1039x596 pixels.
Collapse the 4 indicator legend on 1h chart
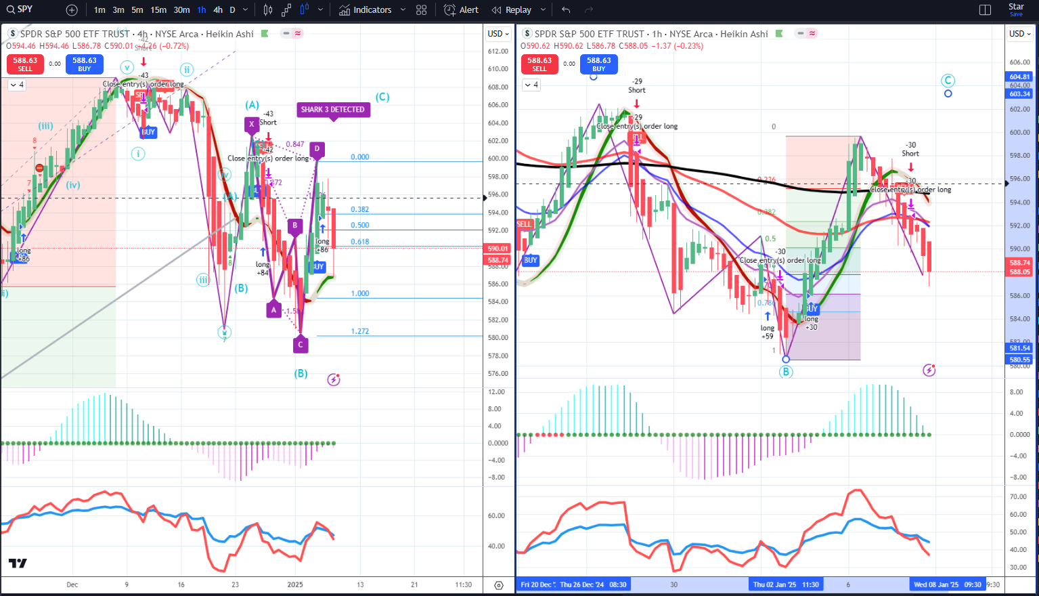click(532, 85)
